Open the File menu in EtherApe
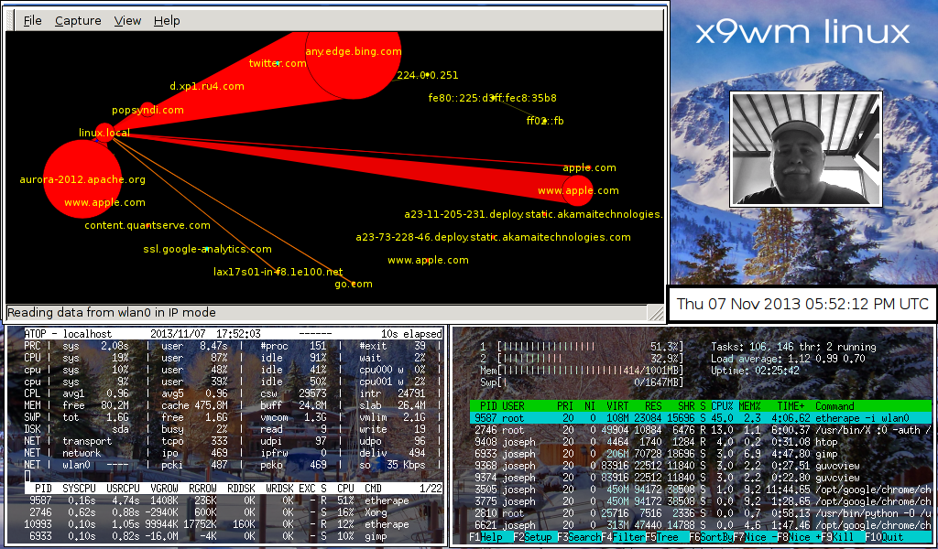 pos(32,21)
